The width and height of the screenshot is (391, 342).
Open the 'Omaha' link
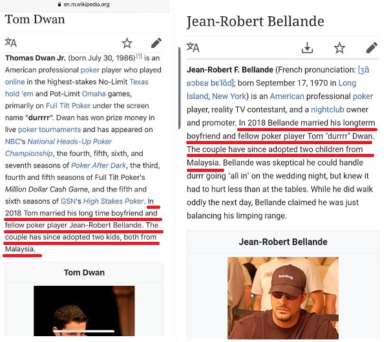(x=94, y=94)
